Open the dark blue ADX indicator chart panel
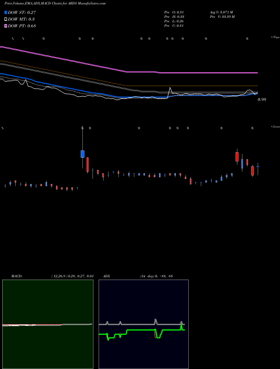The width and height of the screenshot is (280, 369). [x=143, y=324]
